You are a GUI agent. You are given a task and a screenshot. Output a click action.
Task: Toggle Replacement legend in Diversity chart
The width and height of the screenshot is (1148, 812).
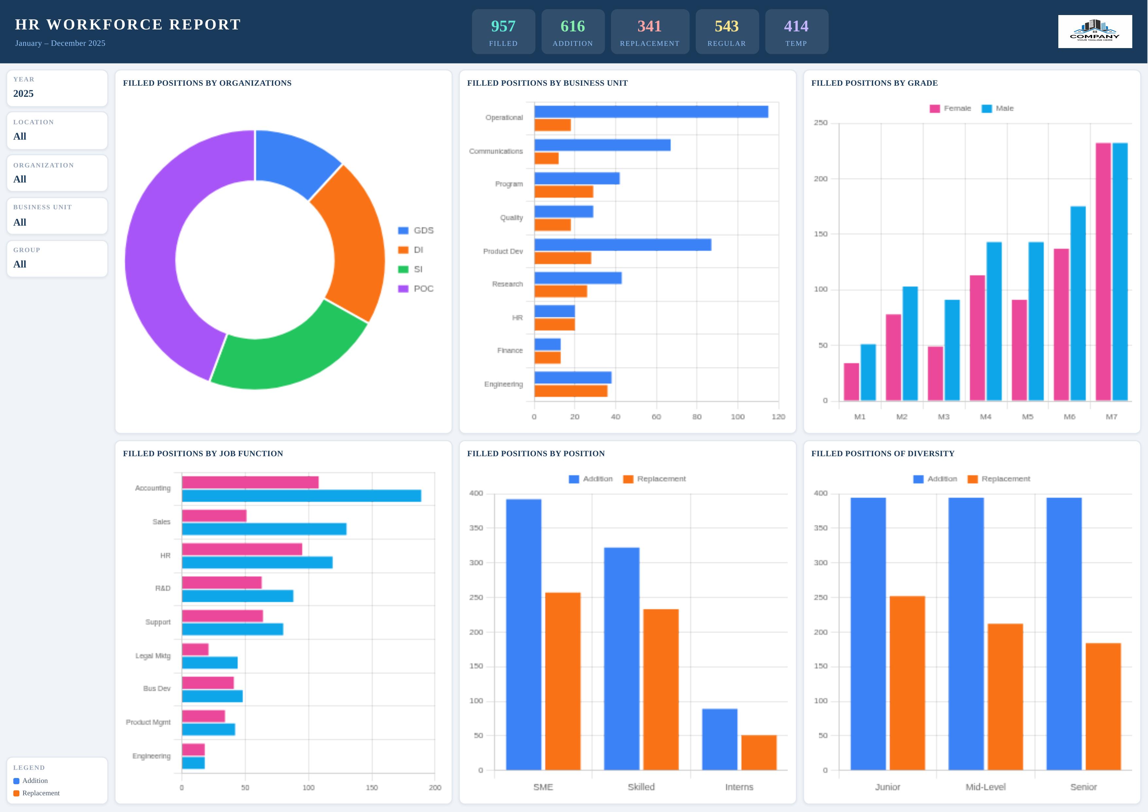pyautogui.click(x=972, y=479)
